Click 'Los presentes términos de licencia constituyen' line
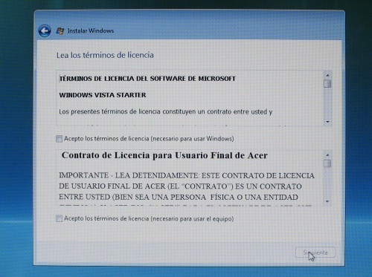Image resolution: width=372 pixels, height=277 pixels. [x=166, y=111]
